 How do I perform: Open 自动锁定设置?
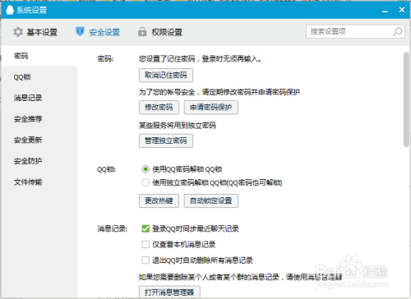click(x=210, y=200)
